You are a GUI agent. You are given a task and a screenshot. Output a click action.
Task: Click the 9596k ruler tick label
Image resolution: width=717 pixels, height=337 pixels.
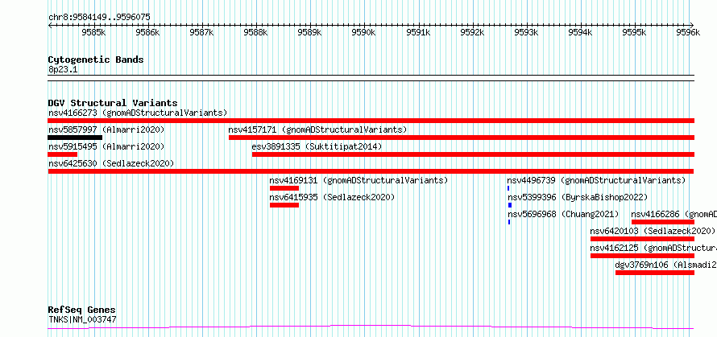[x=688, y=32]
